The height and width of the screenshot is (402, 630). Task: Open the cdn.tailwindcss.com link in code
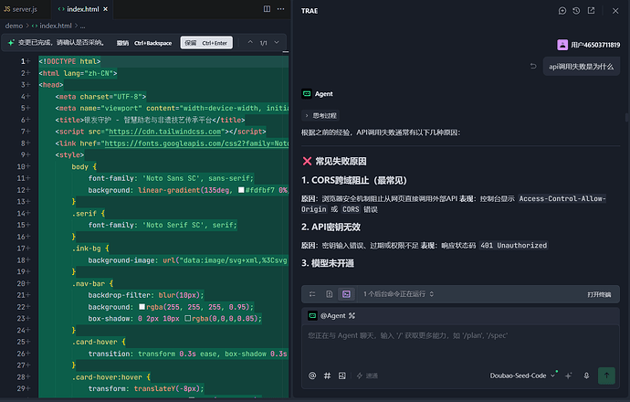(164, 132)
